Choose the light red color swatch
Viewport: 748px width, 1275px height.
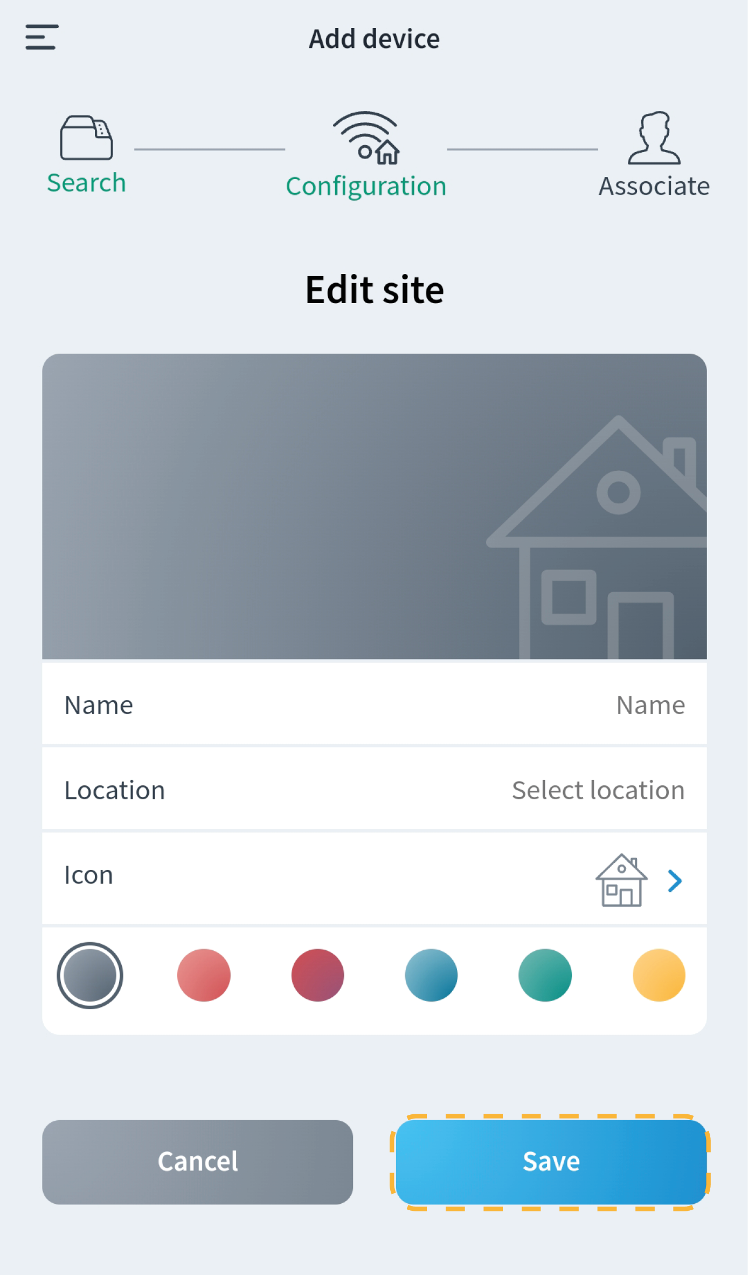(204, 975)
